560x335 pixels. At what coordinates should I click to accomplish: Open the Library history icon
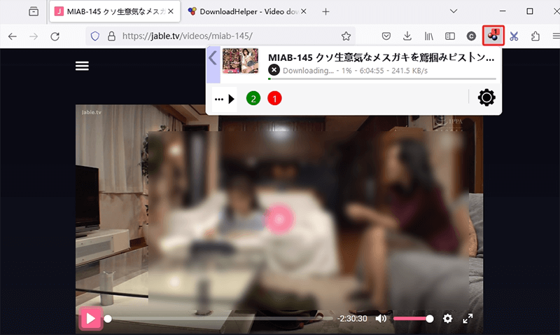pyautogui.click(x=428, y=36)
